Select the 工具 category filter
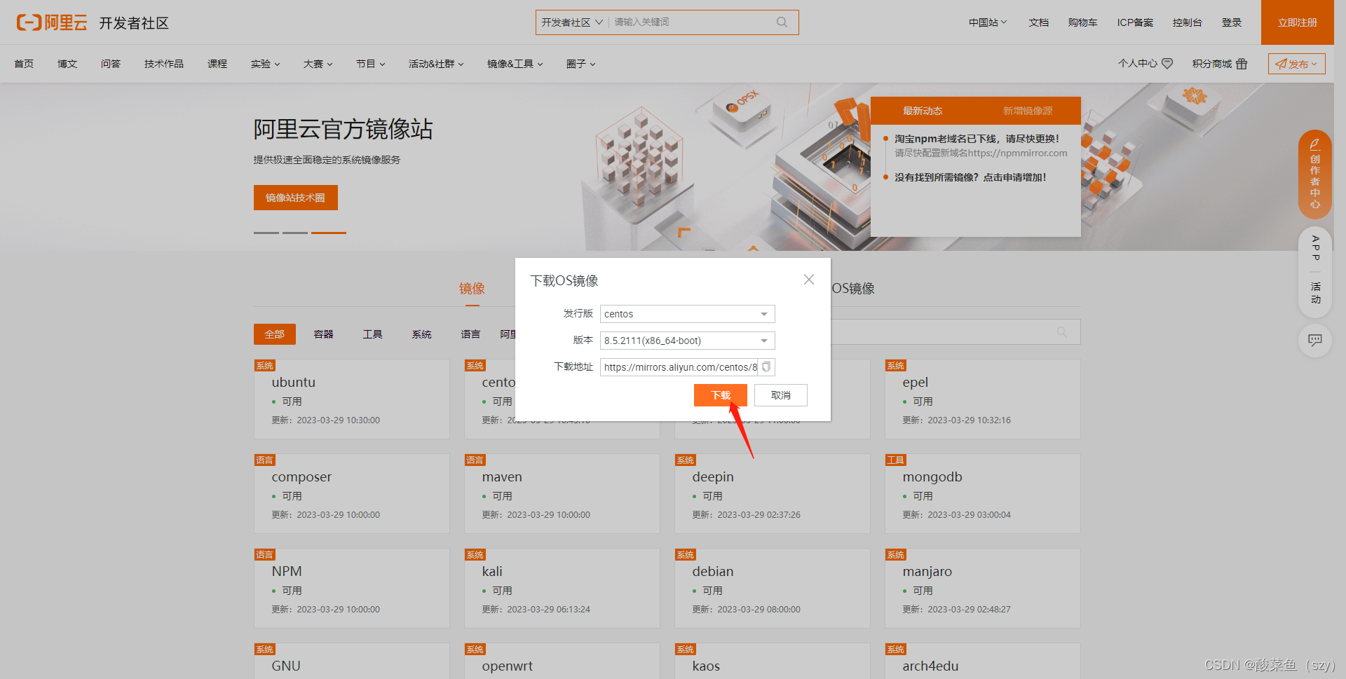Viewport: 1346px width, 679px height. click(x=373, y=334)
